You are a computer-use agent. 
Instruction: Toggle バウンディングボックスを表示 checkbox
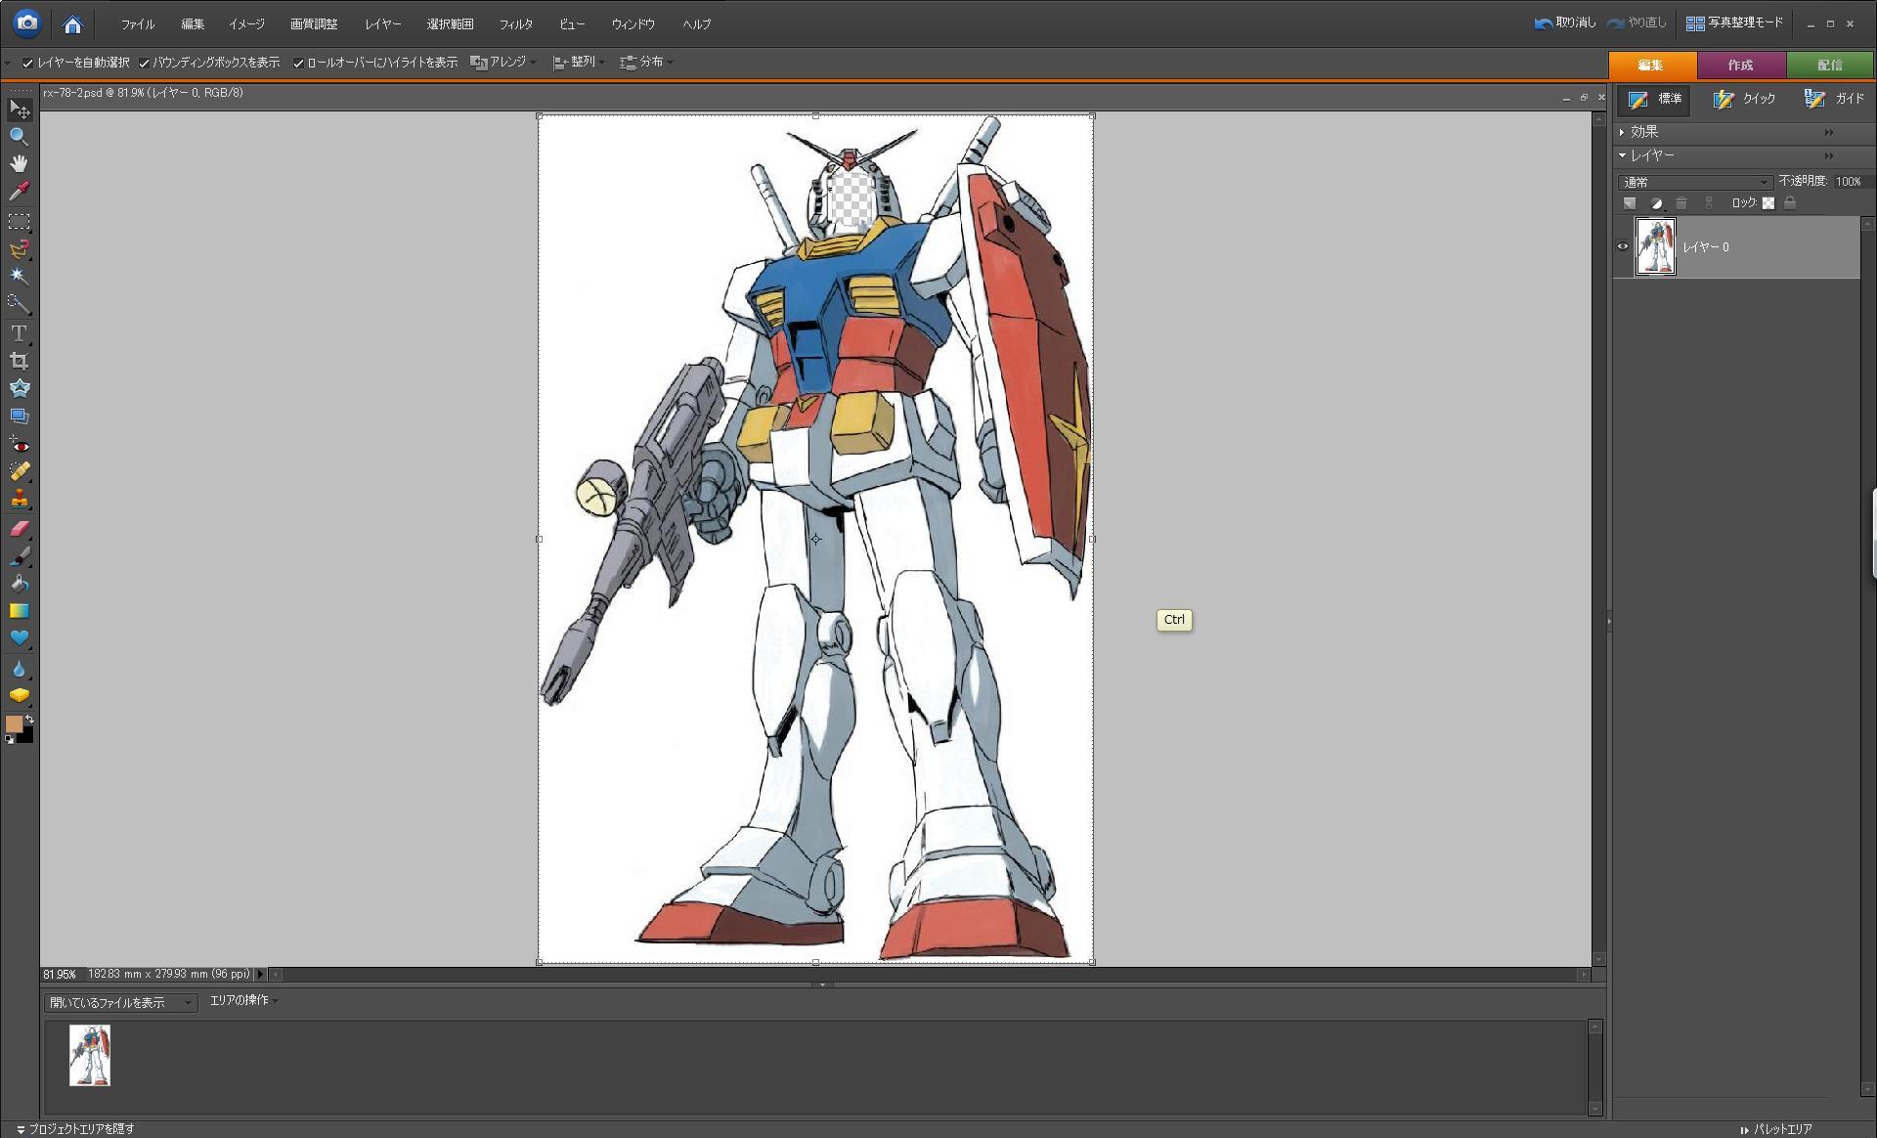[144, 63]
